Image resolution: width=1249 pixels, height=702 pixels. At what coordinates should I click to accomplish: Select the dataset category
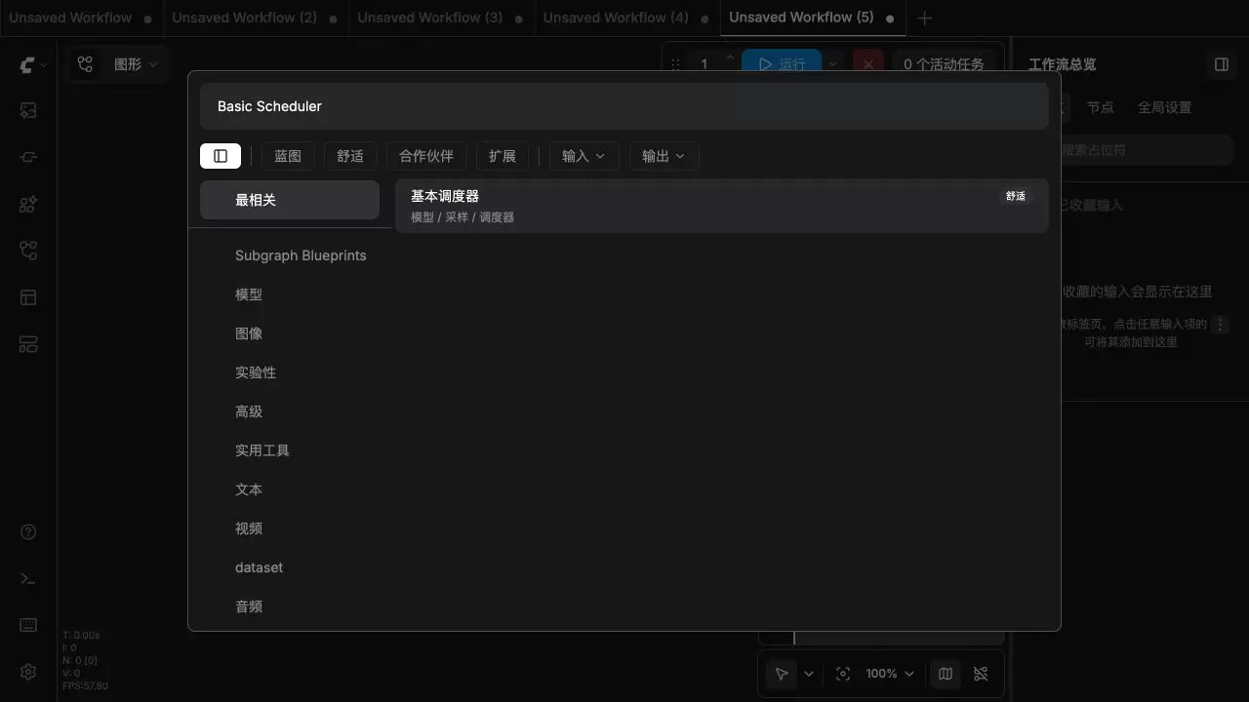point(290,567)
